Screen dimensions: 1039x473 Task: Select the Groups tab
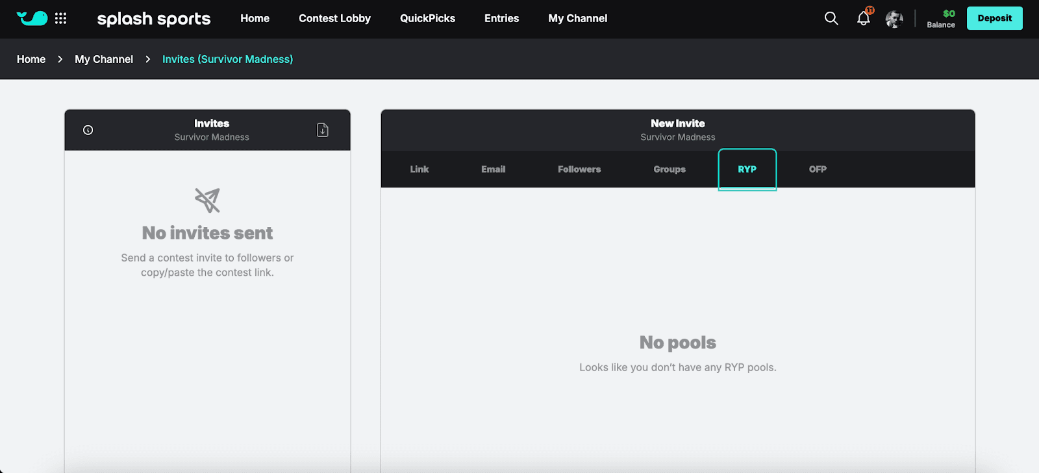coord(670,169)
